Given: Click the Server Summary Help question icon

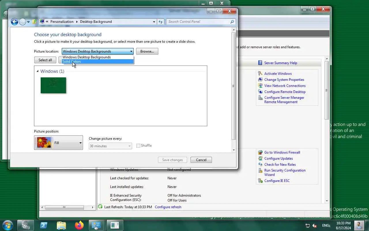Looking at the screenshot, I should coord(260,63).
